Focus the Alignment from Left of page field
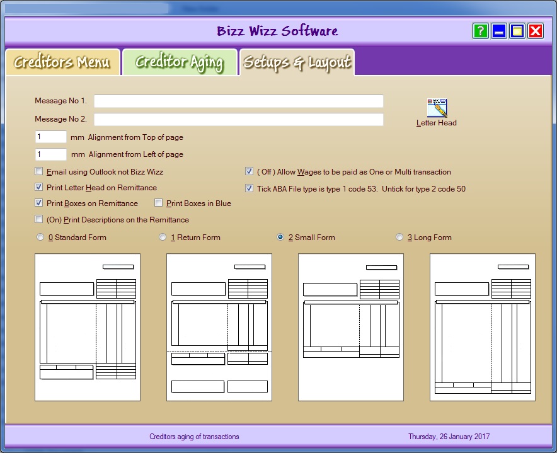Image resolution: width=557 pixels, height=453 pixels. pyautogui.click(x=50, y=154)
